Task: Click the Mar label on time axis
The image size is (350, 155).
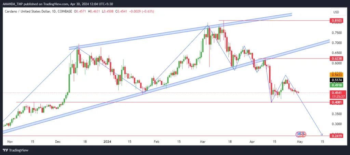Action: coord(203,141)
